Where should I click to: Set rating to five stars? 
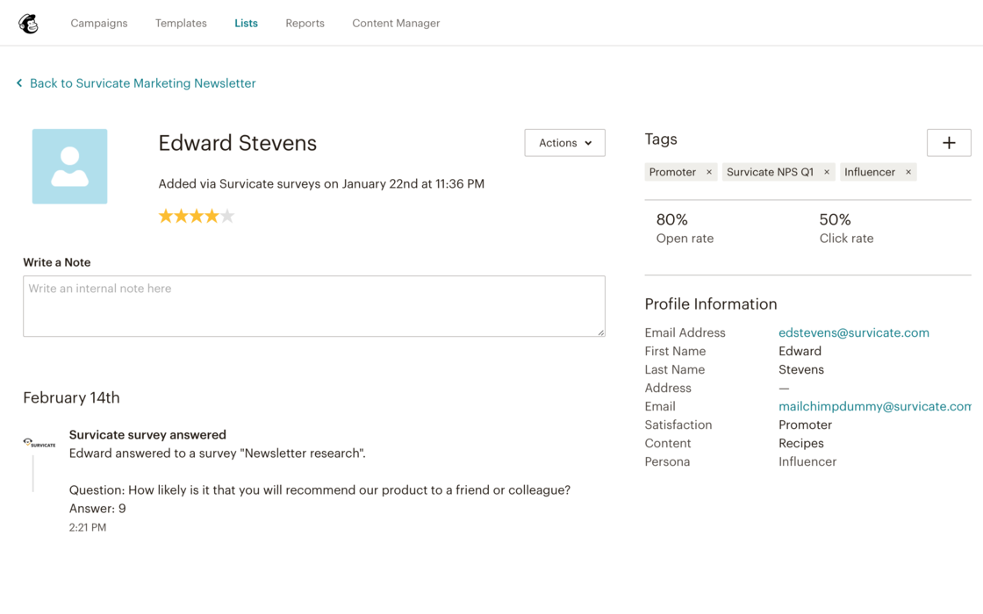point(227,217)
